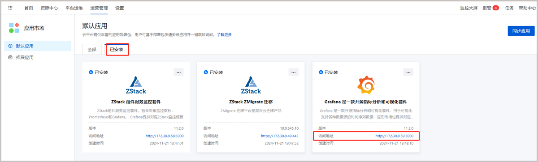Click the ZStack 组件服务监控套件 logo

click(x=136, y=85)
